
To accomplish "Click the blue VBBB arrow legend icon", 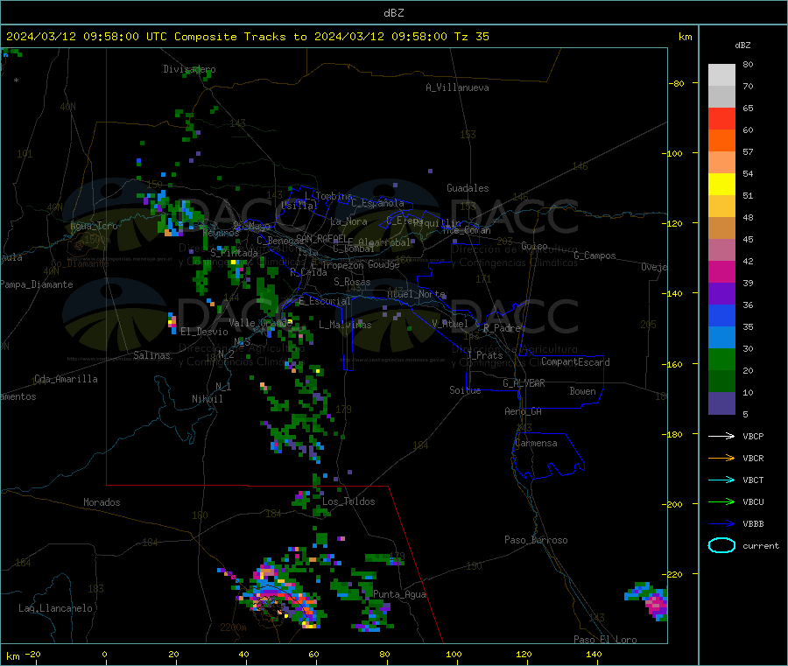I will [x=721, y=524].
